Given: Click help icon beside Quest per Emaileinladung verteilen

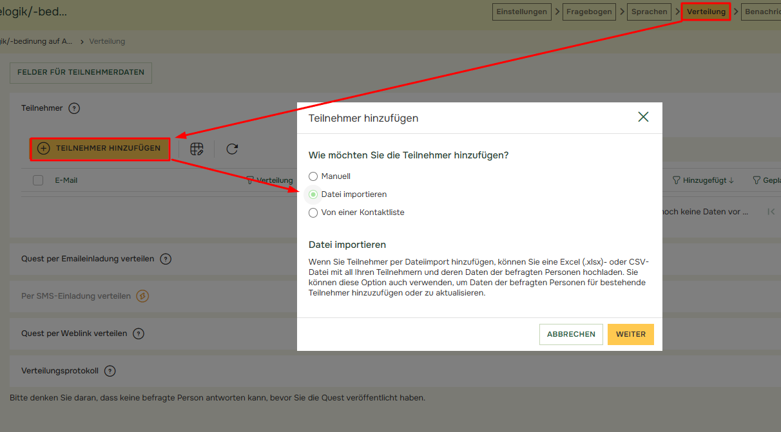Looking at the screenshot, I should point(166,259).
